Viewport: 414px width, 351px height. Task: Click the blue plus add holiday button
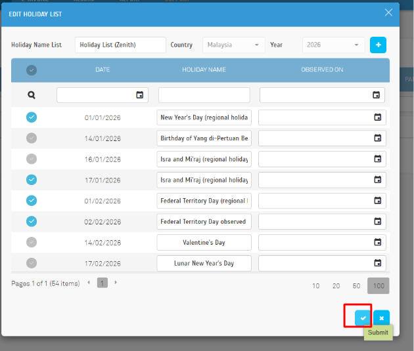pyautogui.click(x=378, y=45)
